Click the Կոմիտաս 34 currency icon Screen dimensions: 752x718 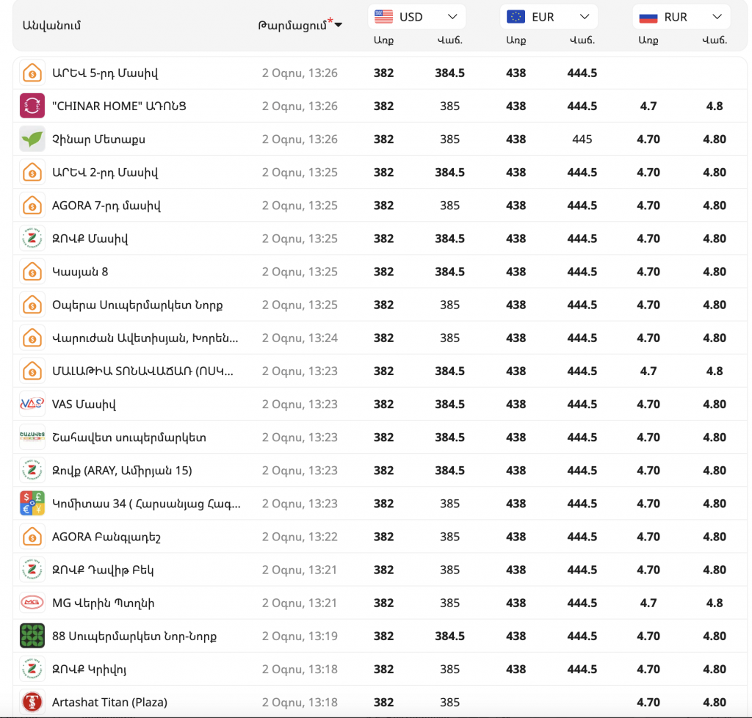tap(32, 504)
